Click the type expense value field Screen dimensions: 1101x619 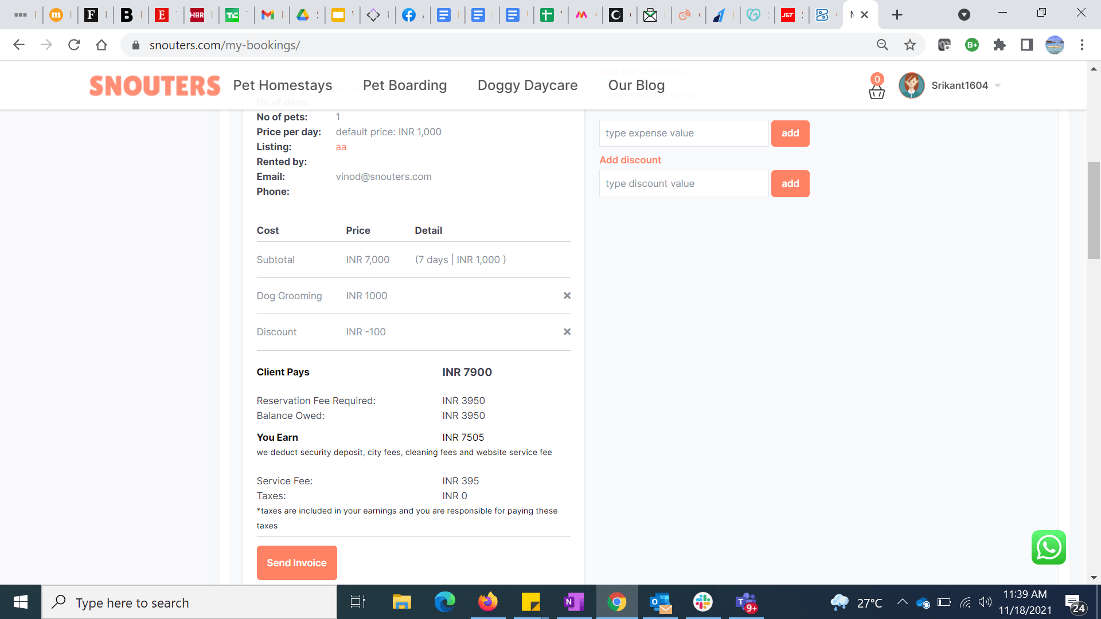click(684, 134)
